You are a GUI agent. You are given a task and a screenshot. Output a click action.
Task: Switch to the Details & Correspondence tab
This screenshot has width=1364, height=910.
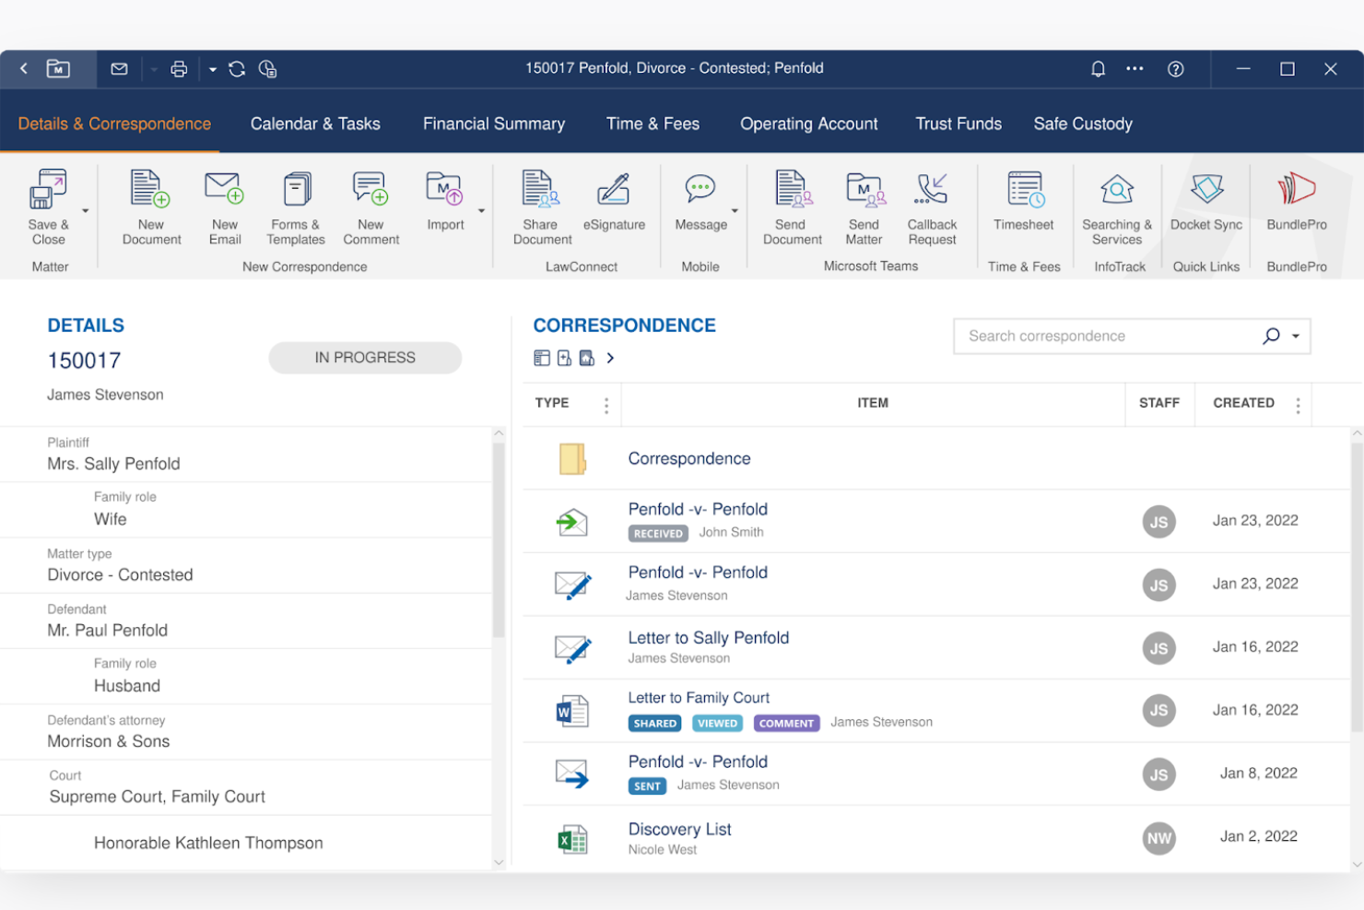(x=114, y=124)
